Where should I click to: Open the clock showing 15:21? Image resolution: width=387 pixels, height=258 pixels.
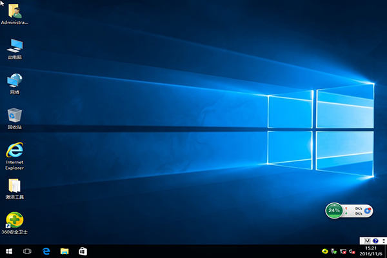pyautogui.click(x=370, y=251)
